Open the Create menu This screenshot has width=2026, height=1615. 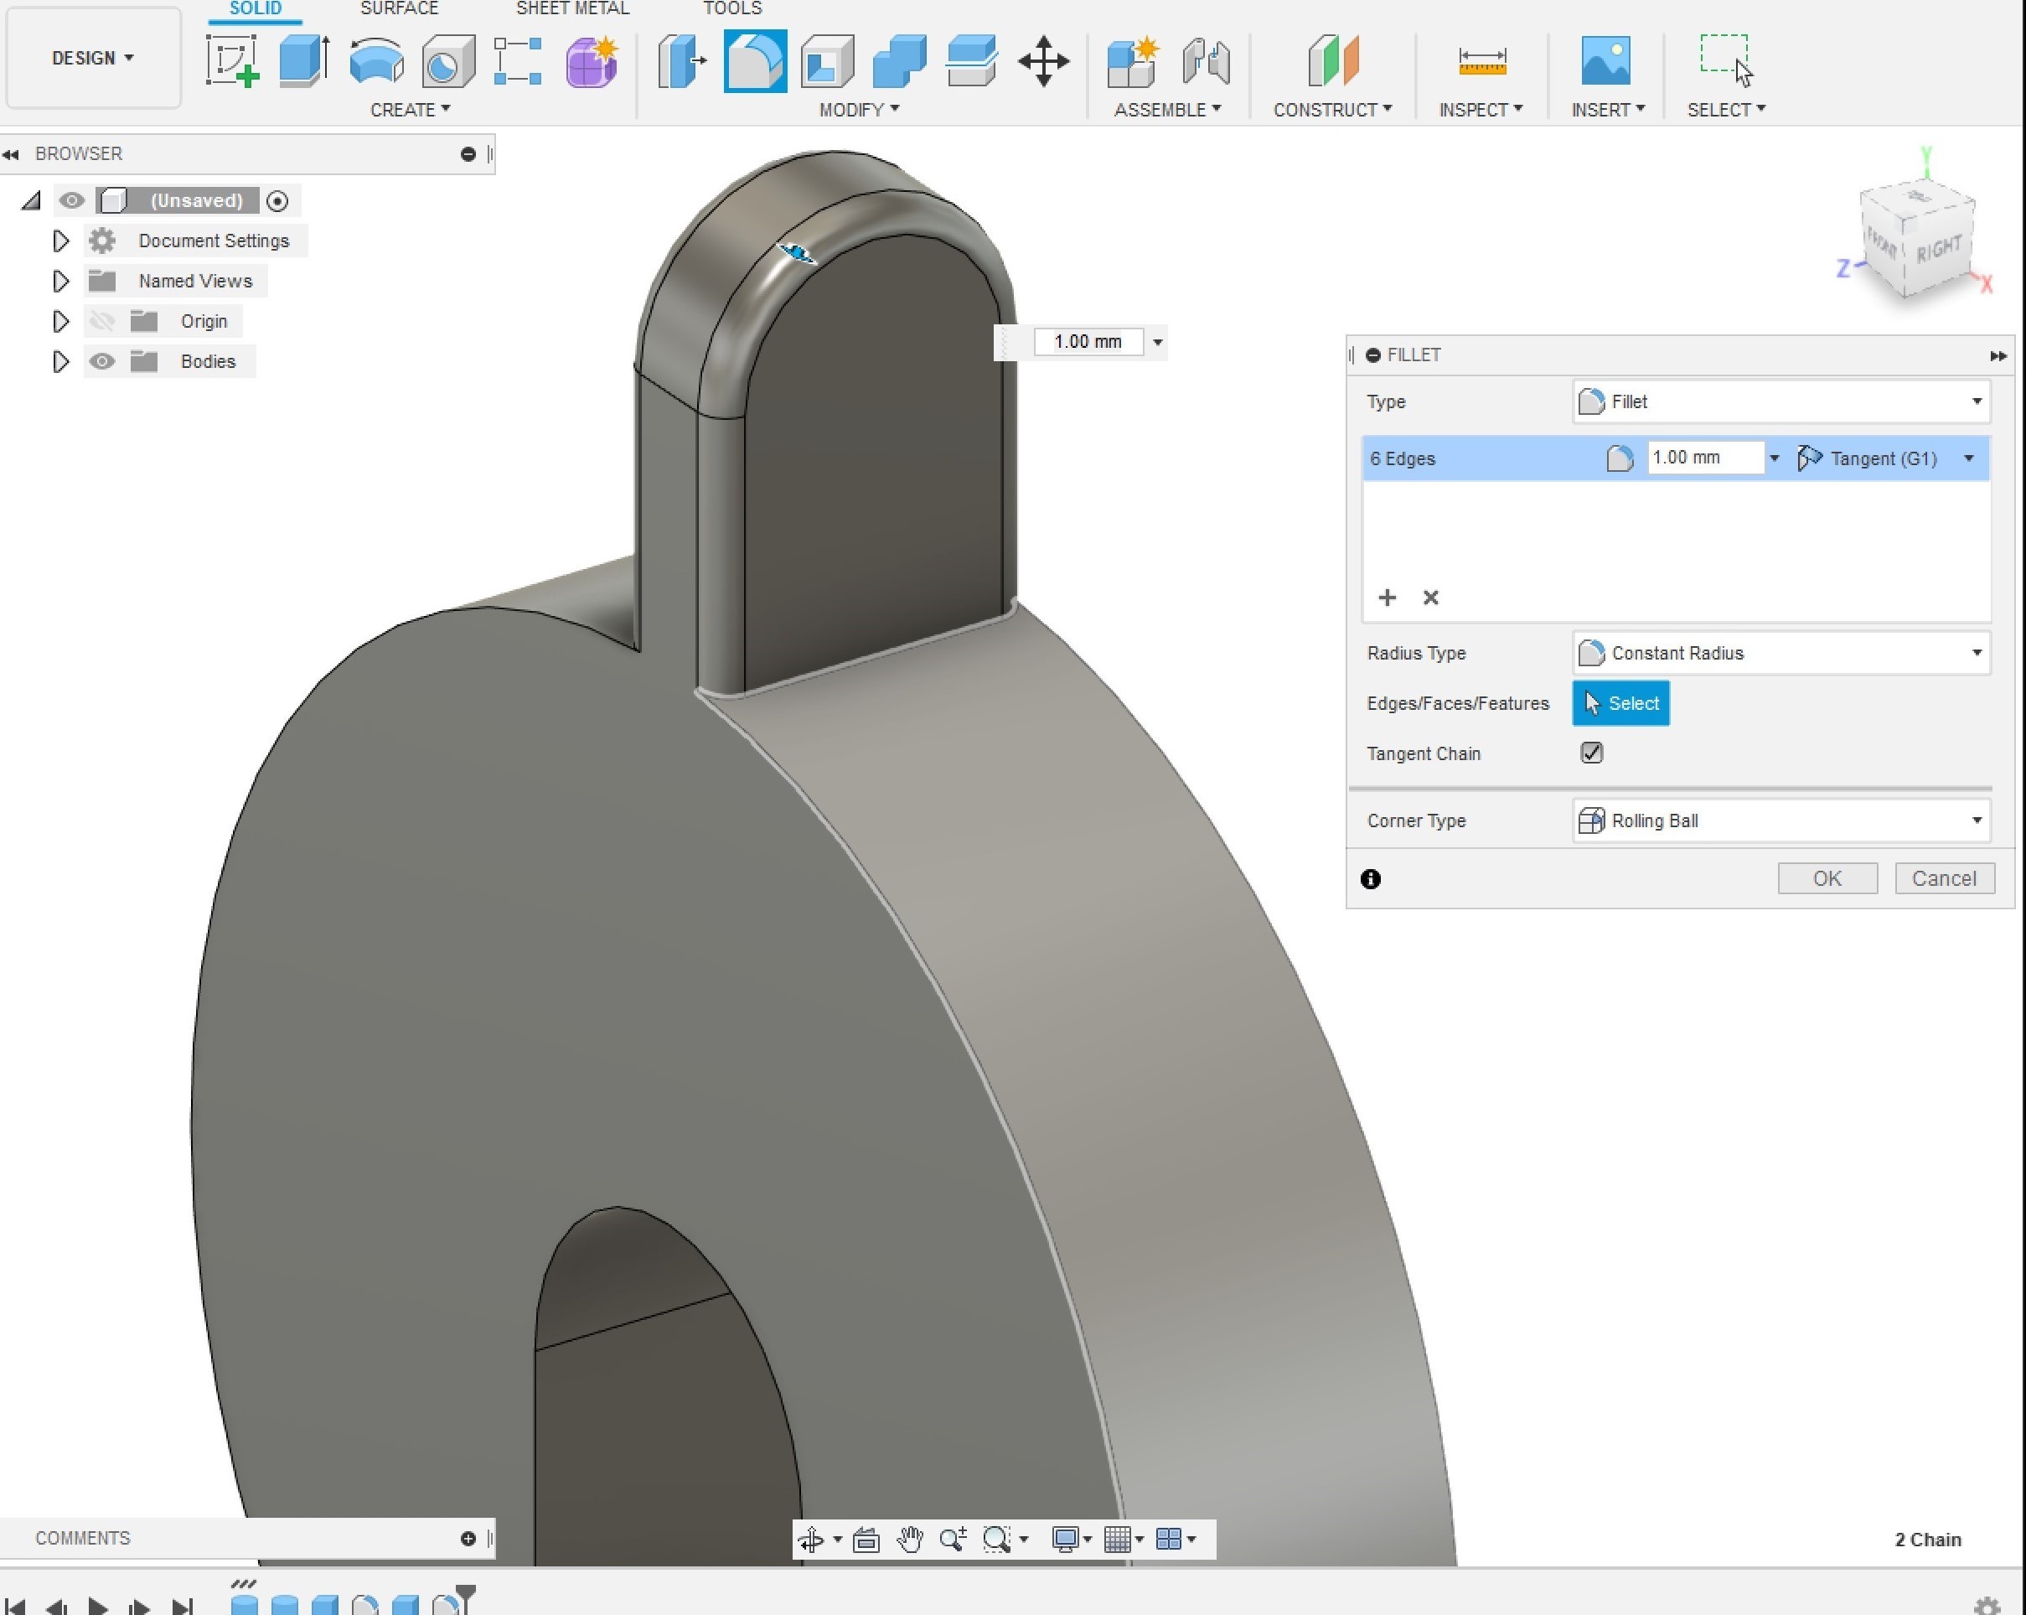[410, 110]
